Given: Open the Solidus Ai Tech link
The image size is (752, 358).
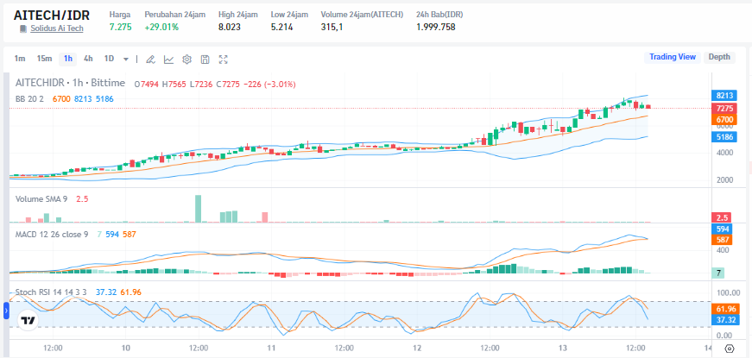Looking at the screenshot, I should 57,28.
